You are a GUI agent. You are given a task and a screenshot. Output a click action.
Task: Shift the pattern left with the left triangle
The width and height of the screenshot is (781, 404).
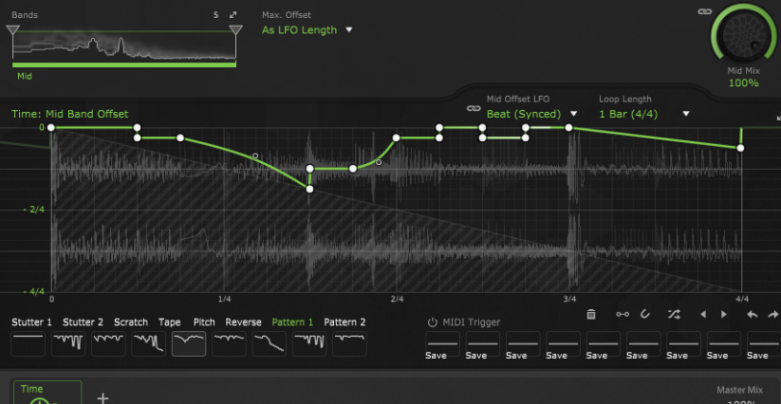703,315
